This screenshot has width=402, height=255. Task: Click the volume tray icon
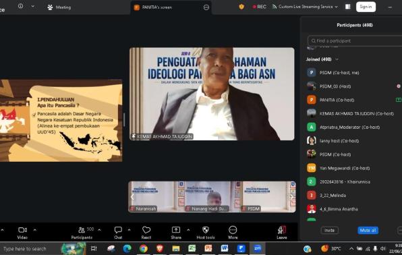[x=382, y=248]
